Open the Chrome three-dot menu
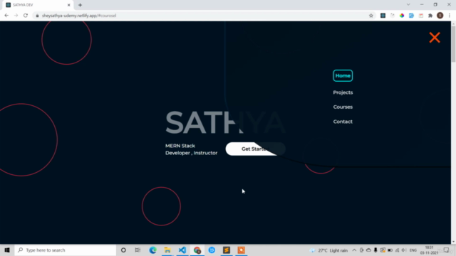The width and height of the screenshot is (456, 256). click(x=450, y=16)
